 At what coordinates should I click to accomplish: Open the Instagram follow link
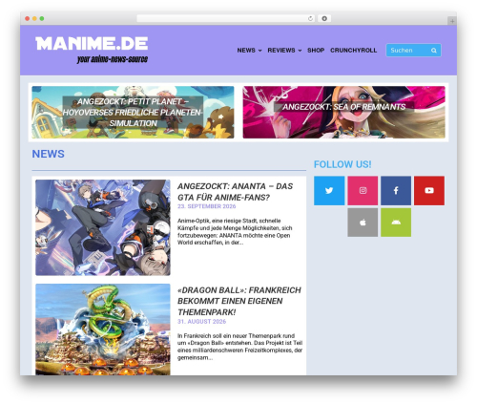(363, 190)
